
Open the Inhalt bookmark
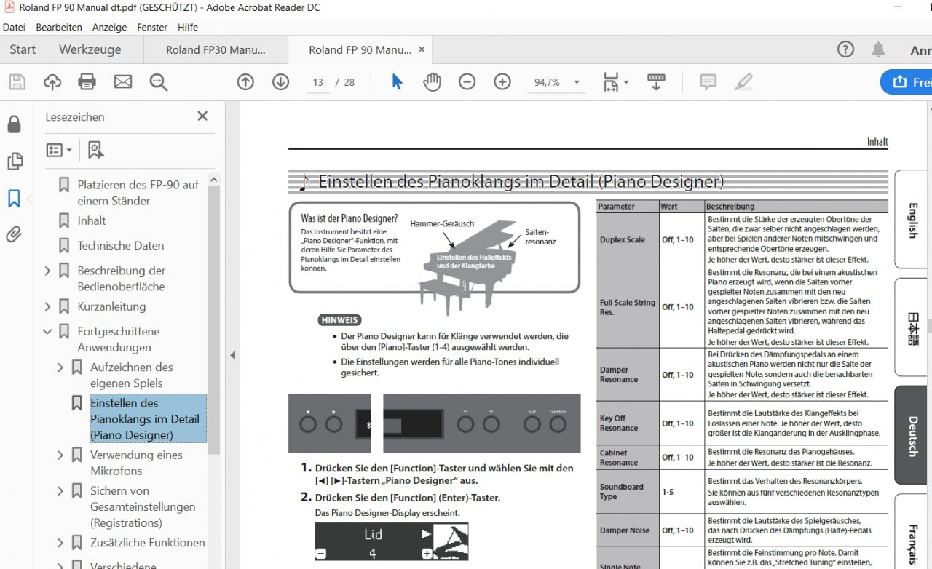pyautogui.click(x=92, y=220)
